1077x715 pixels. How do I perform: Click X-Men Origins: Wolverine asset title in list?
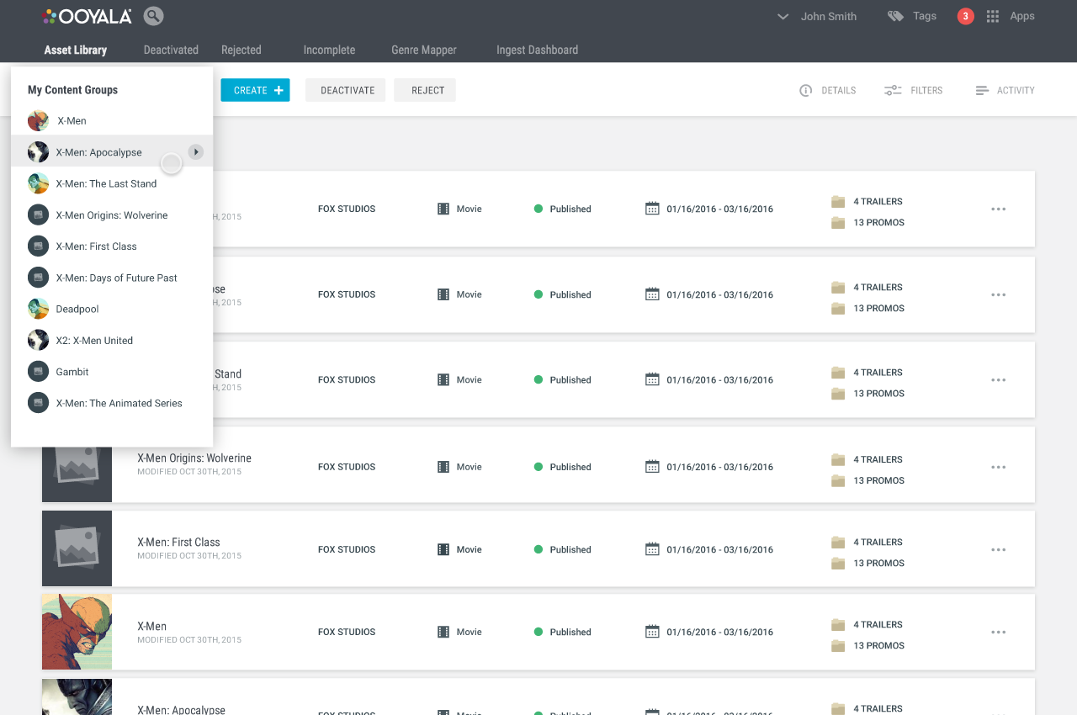click(194, 458)
